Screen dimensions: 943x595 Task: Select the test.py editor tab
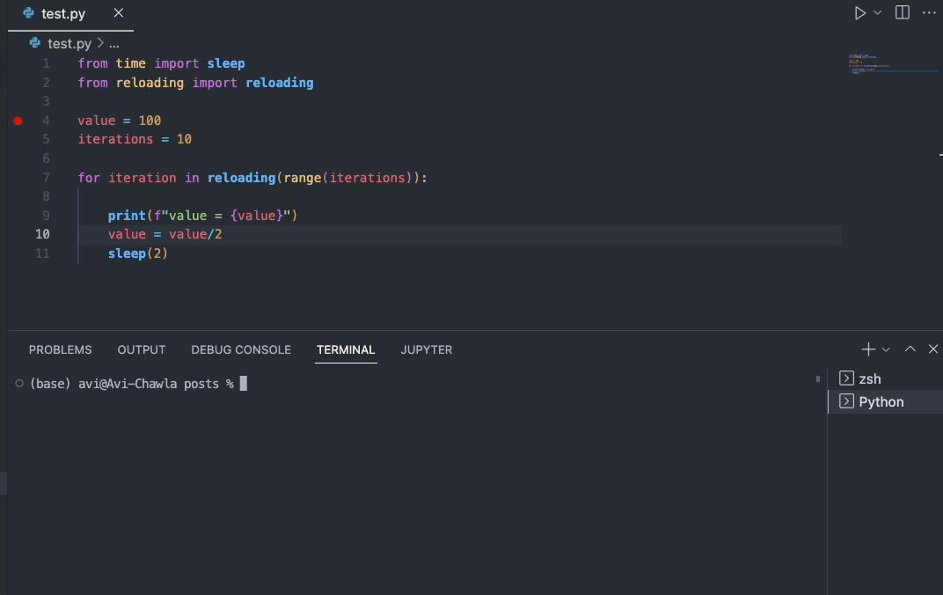click(x=60, y=14)
